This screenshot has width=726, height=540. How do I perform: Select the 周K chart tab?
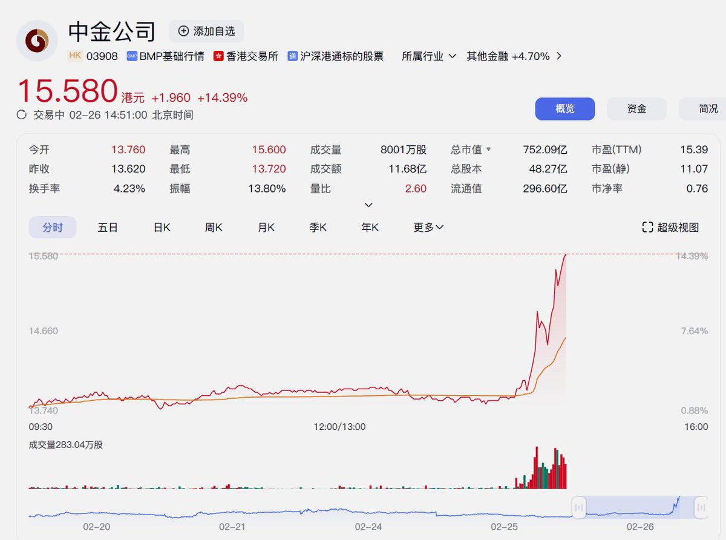pos(214,227)
